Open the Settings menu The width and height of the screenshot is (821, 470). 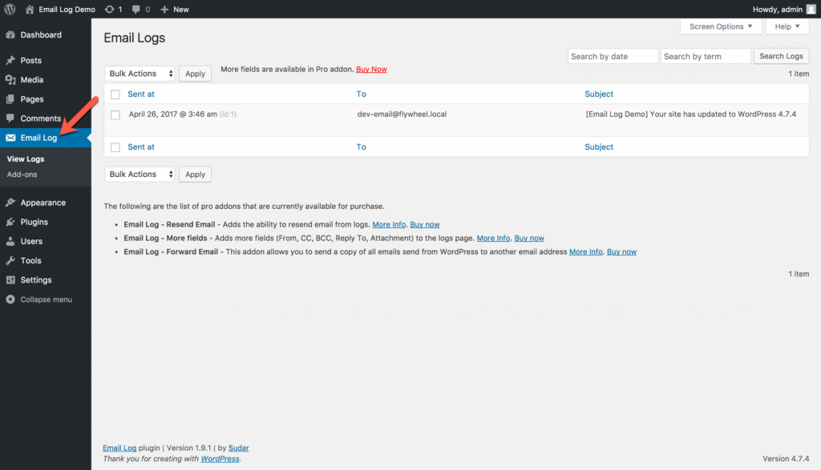click(x=46, y=280)
